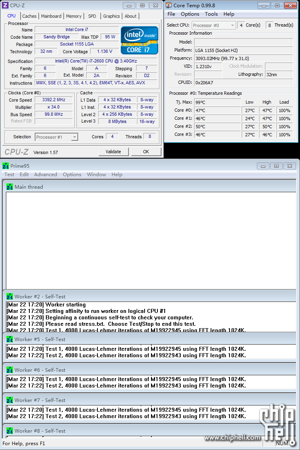Click the CPUID 0x206A7 field
300x450 pixels.
coord(244,82)
